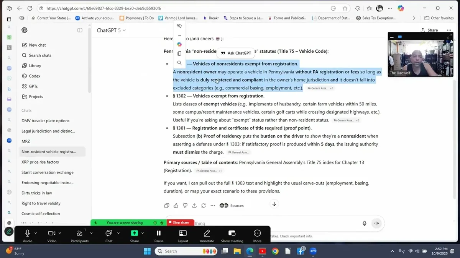Pause the Zoom screen share

click(x=159, y=235)
